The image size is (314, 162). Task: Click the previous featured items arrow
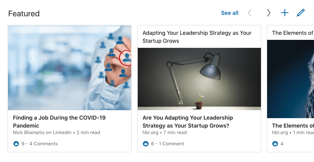[250, 13]
